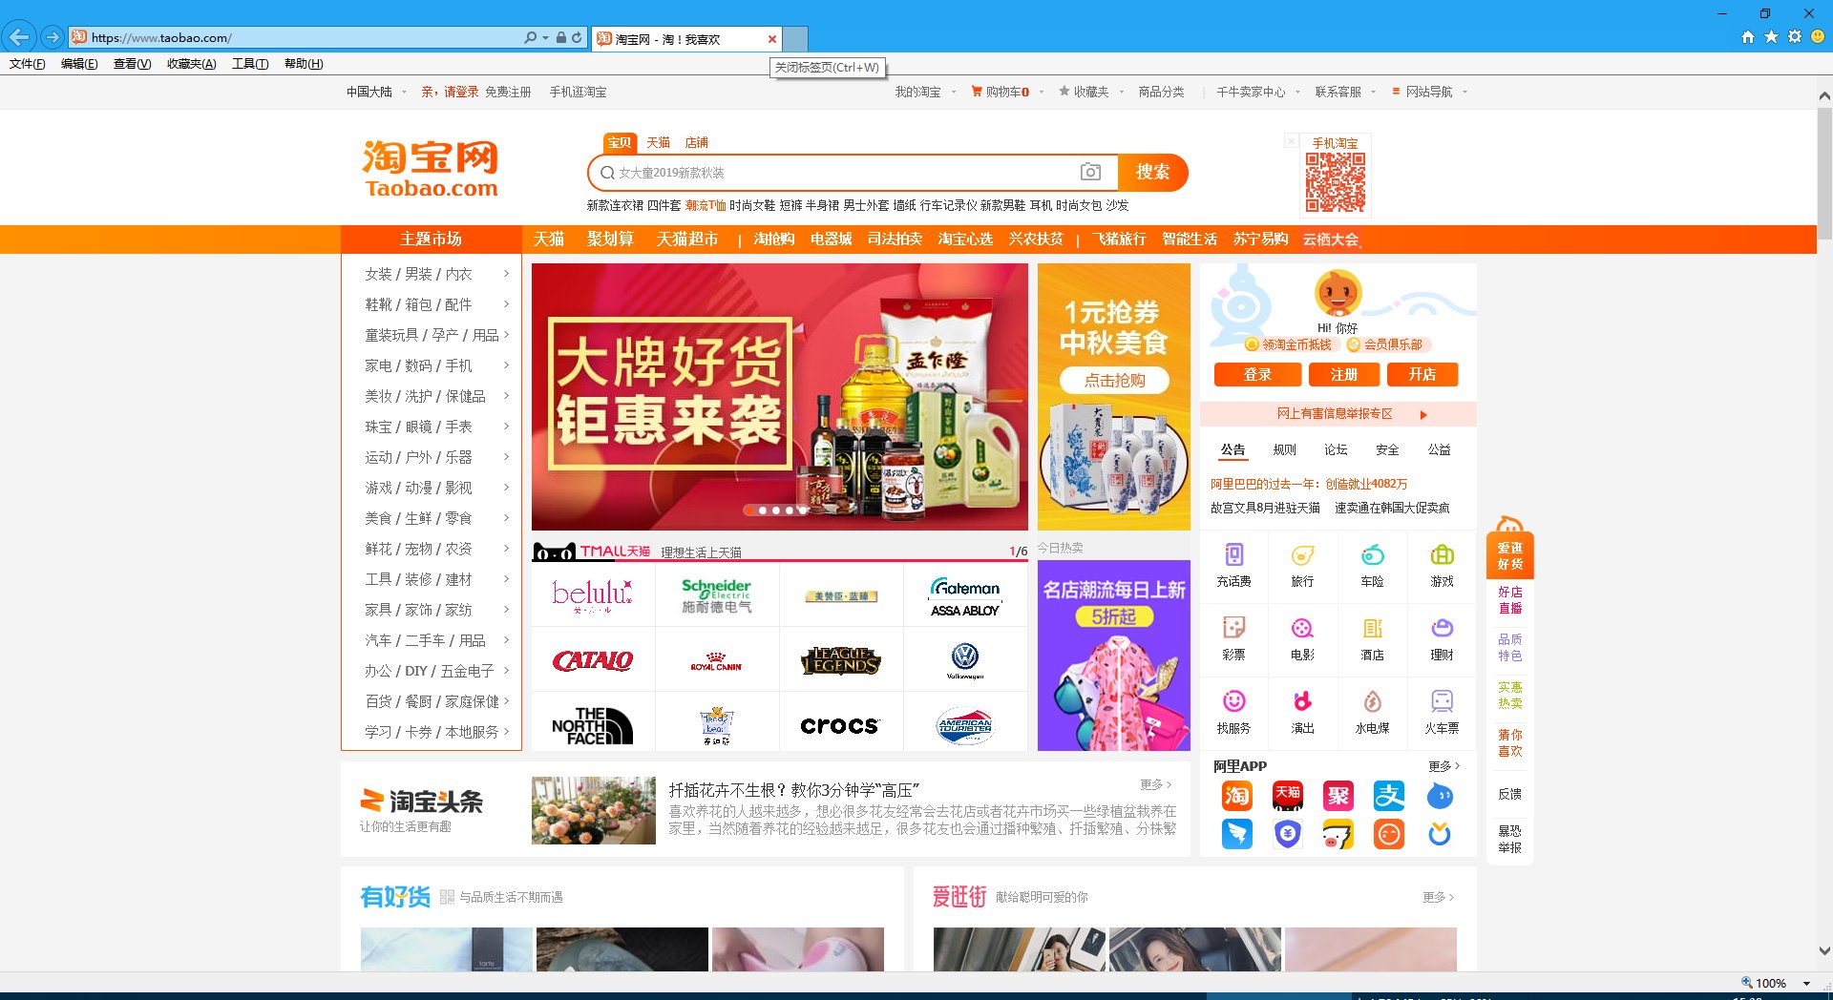Click the Alipay app icon in 阿里APP row
Viewport: 1833px width, 1000px height.
pos(1388,795)
